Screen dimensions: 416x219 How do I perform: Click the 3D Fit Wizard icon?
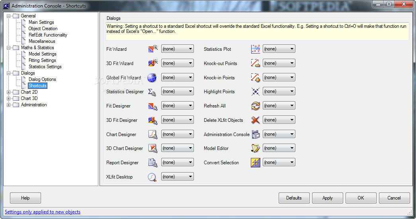click(x=153, y=63)
